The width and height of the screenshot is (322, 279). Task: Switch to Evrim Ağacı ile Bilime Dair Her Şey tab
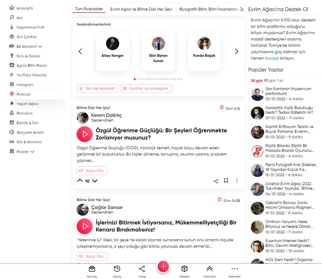pos(141,9)
